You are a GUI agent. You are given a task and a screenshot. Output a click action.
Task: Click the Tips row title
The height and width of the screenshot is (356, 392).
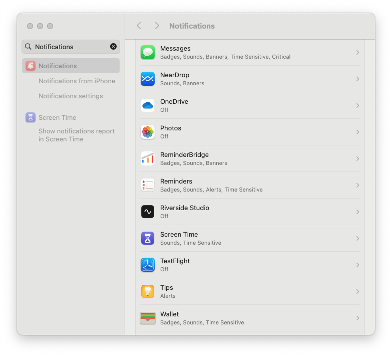pyautogui.click(x=167, y=287)
